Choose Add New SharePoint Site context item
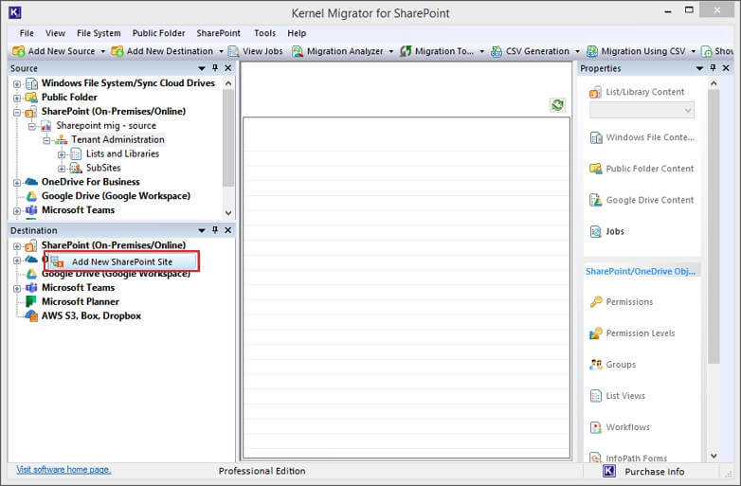 click(122, 261)
